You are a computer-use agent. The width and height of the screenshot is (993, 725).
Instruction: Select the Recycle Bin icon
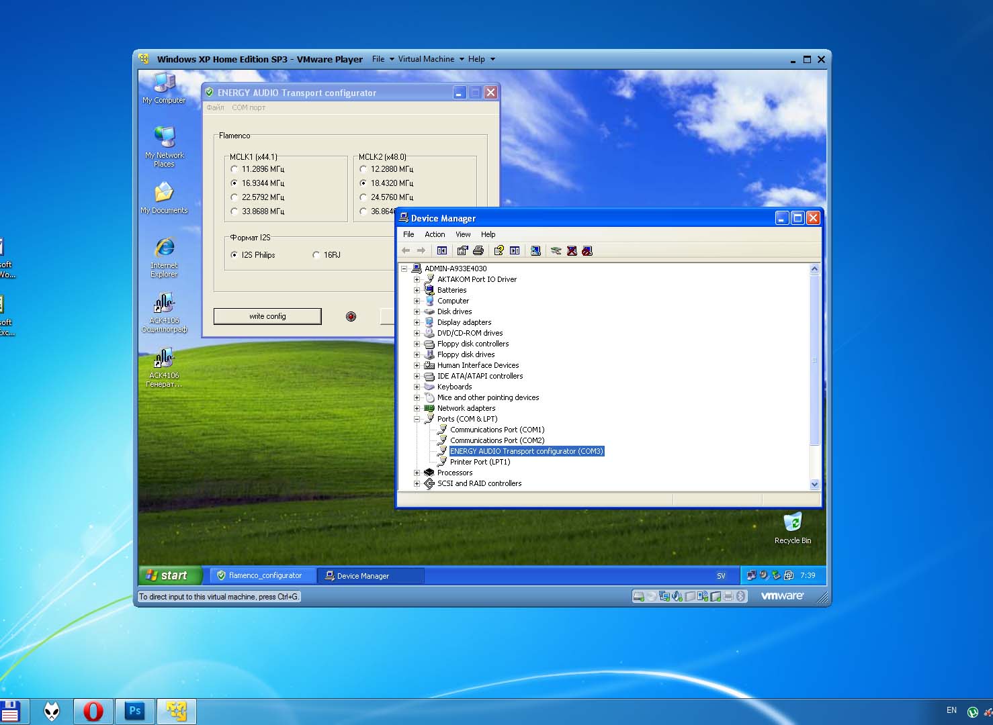pos(793,528)
